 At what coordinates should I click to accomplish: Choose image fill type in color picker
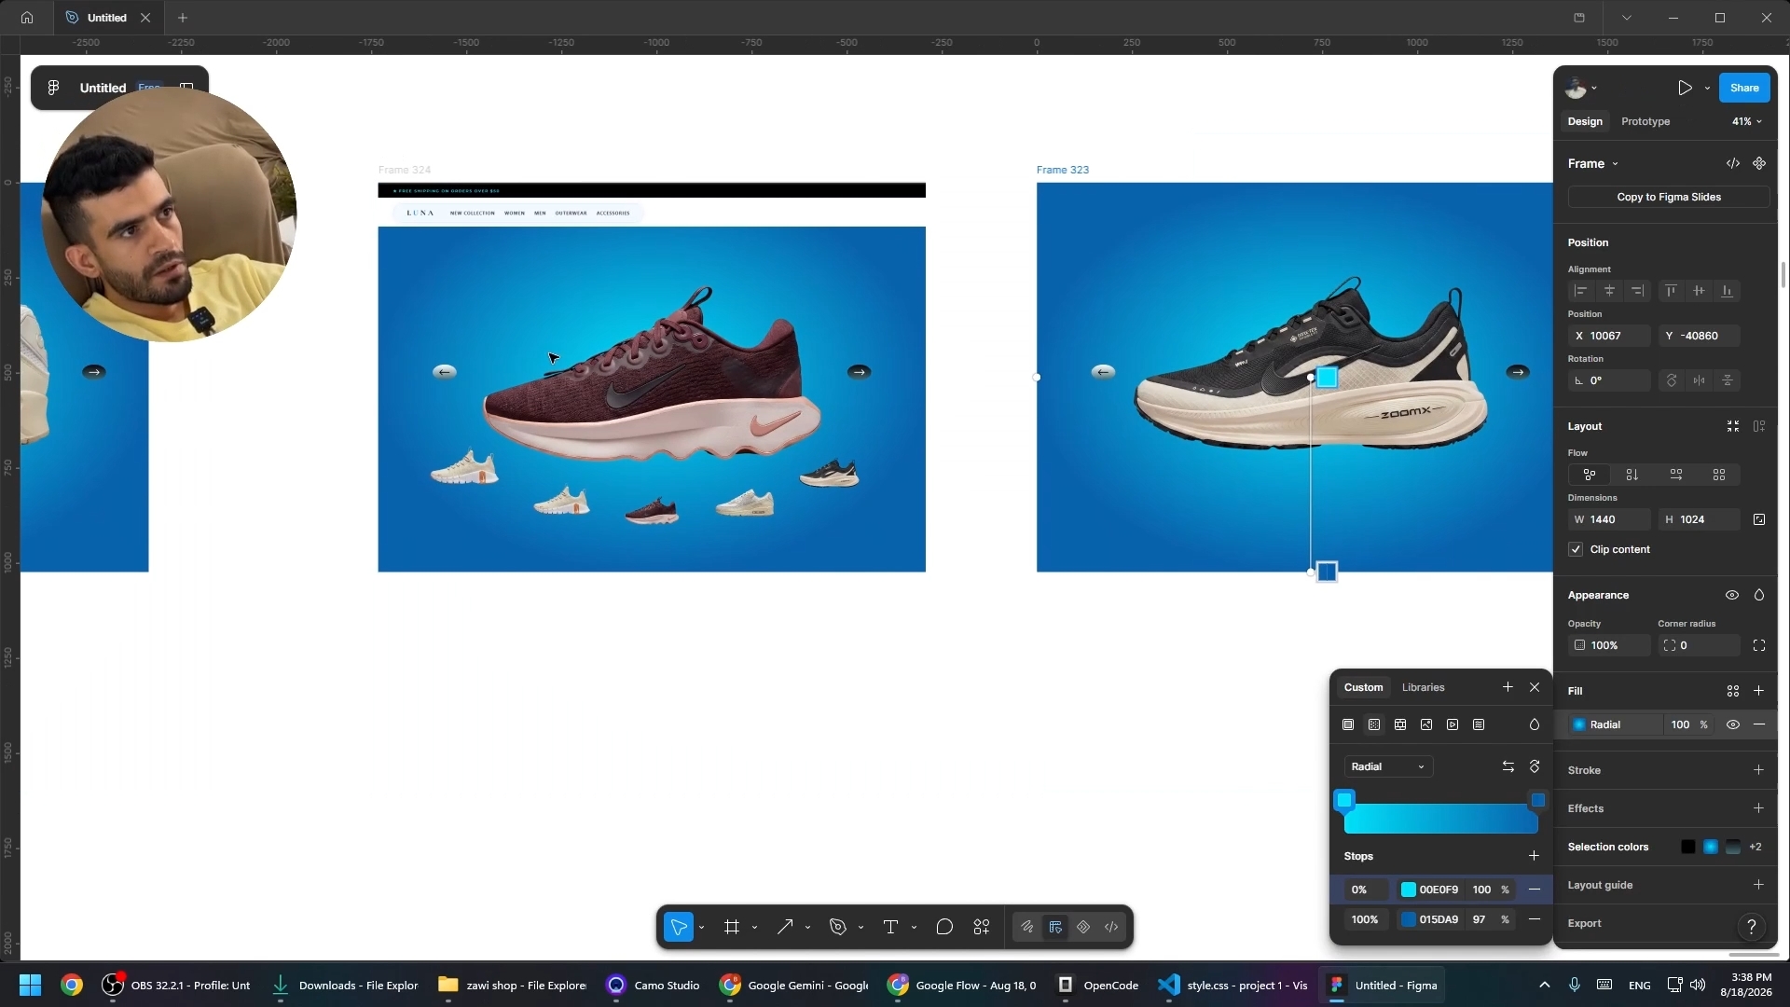(x=1426, y=724)
